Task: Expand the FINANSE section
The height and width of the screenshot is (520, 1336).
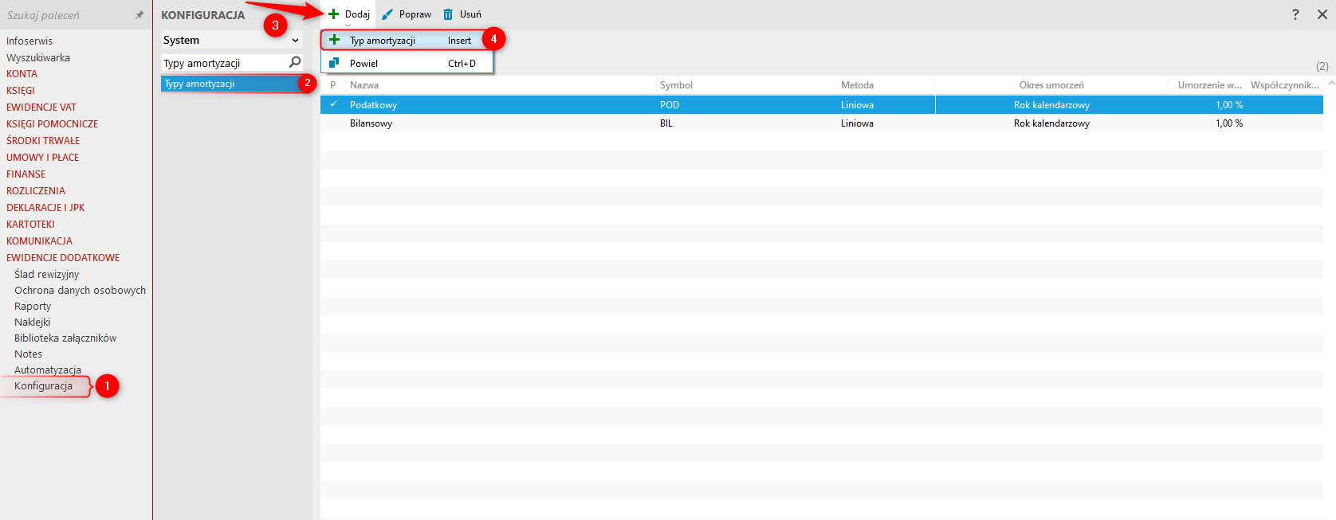Action: click(26, 174)
